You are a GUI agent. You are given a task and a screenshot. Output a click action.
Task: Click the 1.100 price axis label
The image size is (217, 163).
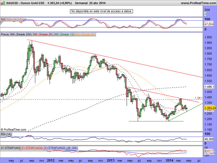[x=208, y=130]
